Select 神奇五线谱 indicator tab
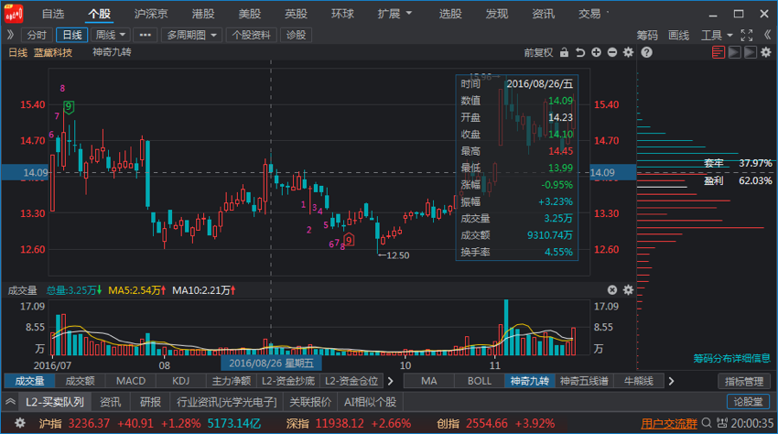The width and height of the screenshot is (778, 434). click(584, 381)
